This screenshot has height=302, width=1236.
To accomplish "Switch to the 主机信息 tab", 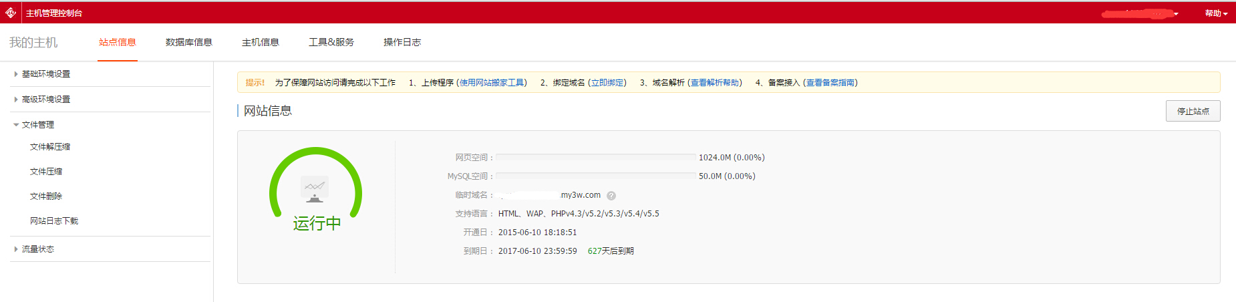I will (260, 42).
